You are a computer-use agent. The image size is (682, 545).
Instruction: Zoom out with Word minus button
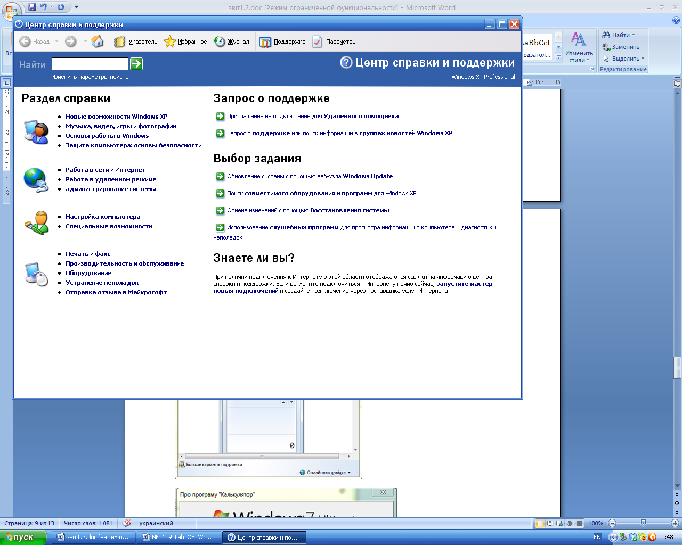coord(612,523)
